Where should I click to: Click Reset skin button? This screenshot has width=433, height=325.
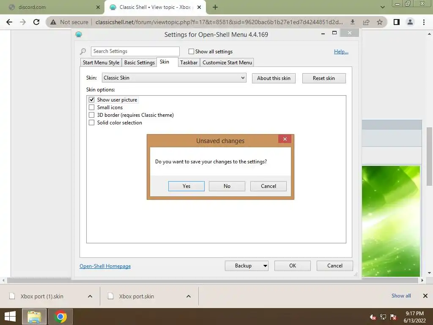(x=324, y=78)
